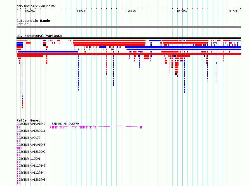Select the long red full-width DGV variant bar

pos(129,54)
